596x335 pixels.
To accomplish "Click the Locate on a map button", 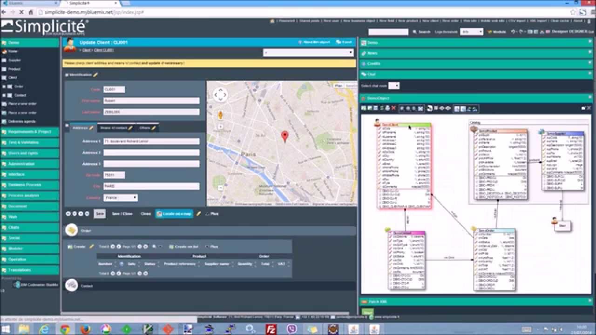I will 174,214.
